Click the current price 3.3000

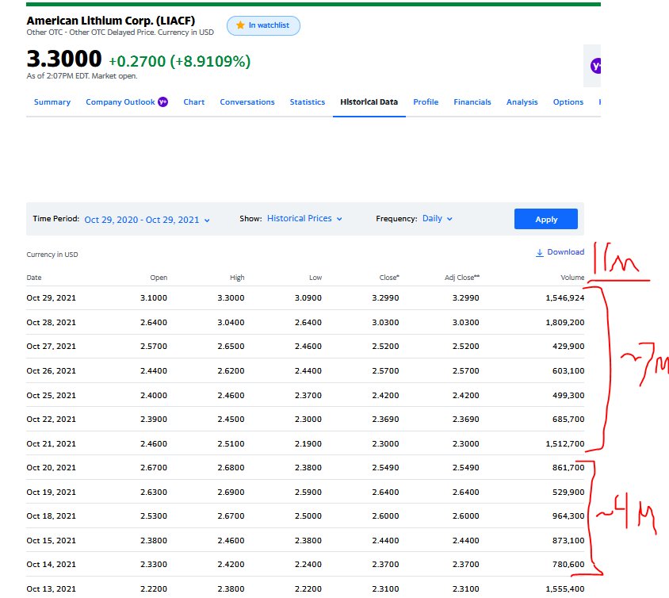[x=64, y=59]
